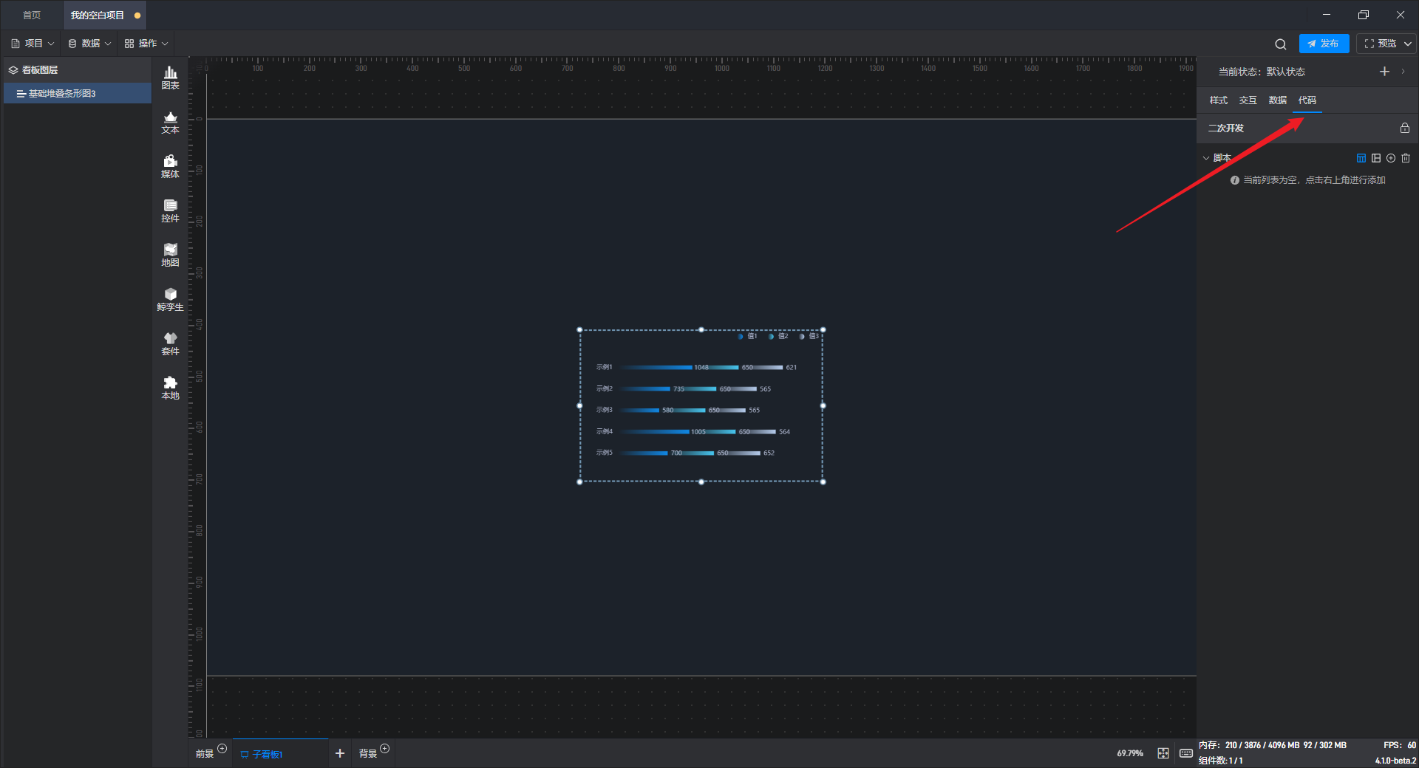1419x768 pixels.
Task: Open the 项目 project dropdown menu
Action: [x=33, y=44]
